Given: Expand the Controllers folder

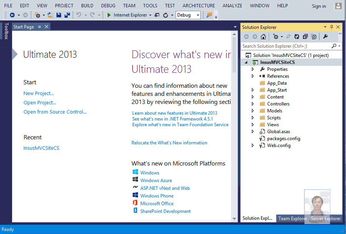Looking at the screenshot, I should [253, 104].
